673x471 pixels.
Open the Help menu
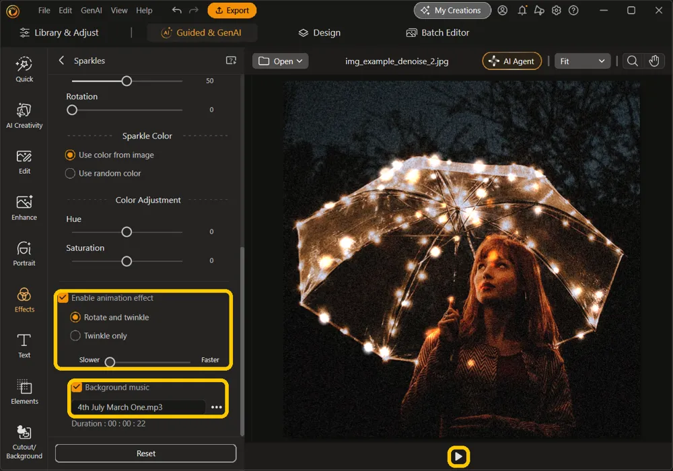click(x=144, y=10)
